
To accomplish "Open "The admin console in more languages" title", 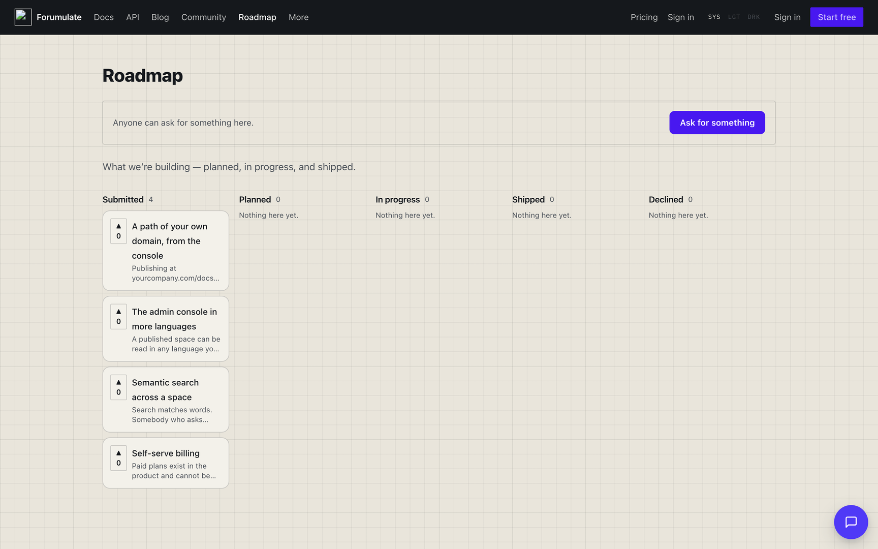I will pyautogui.click(x=174, y=319).
